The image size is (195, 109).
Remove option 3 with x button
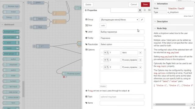[x=140, y=67]
